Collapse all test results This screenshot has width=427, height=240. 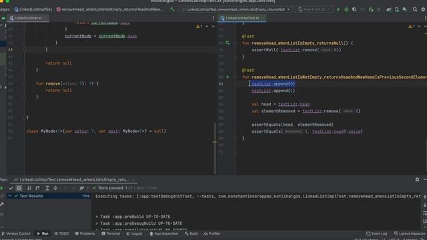(55, 188)
